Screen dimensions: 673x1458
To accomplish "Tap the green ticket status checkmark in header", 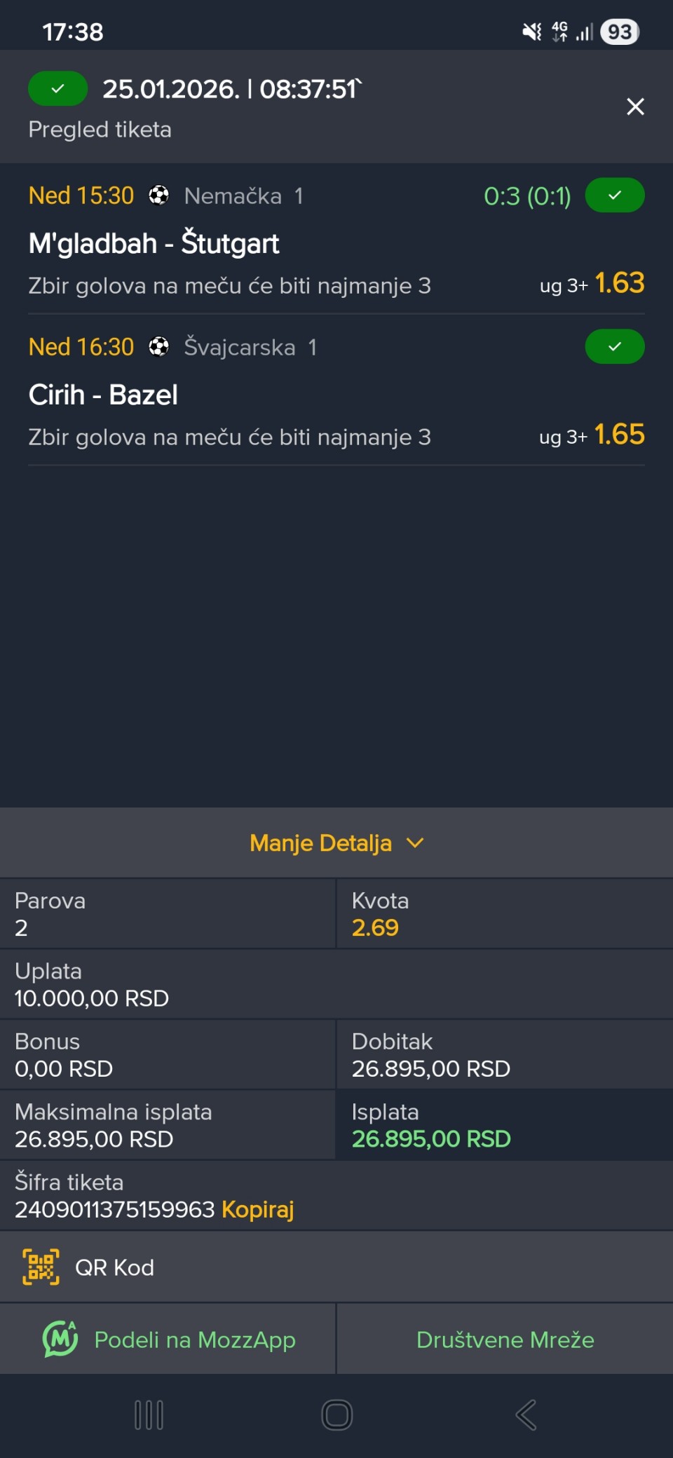I will (x=57, y=89).
